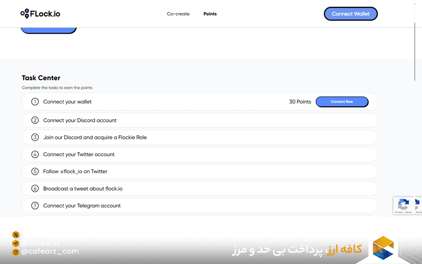
Task: Click the Connect Wallet button
Action: click(351, 14)
